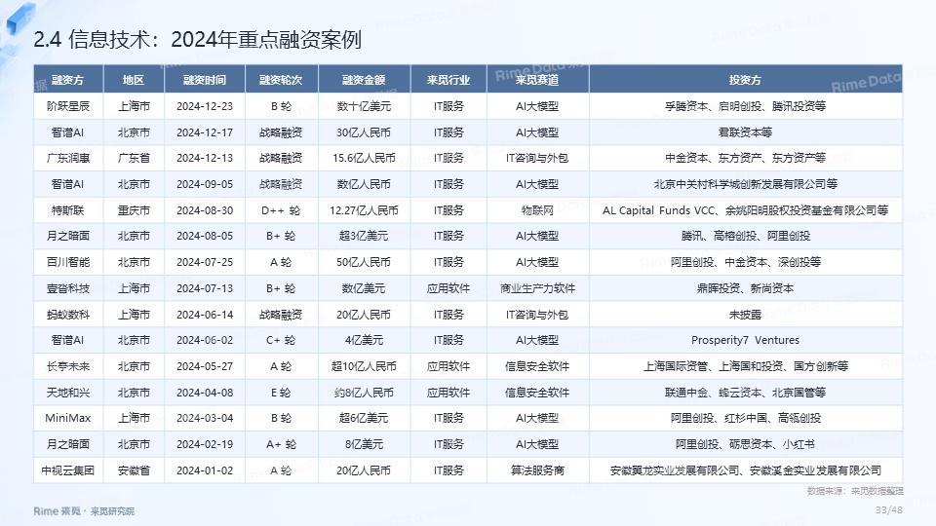This screenshot has width=936, height=526.
Task: Click the amount cell '数十亿美元'
Action: tap(364, 106)
